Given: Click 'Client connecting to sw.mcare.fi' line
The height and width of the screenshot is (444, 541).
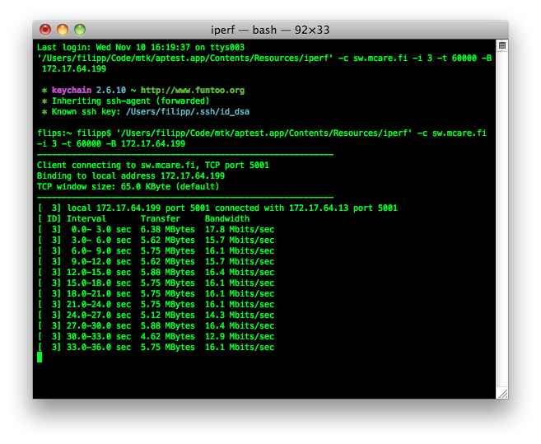Looking at the screenshot, I should pos(153,166).
